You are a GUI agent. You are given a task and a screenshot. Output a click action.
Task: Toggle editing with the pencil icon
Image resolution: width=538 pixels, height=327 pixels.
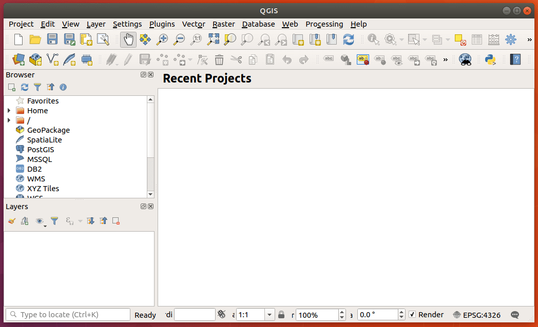point(128,59)
